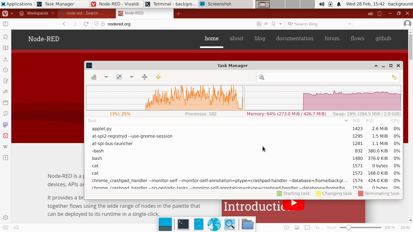Open the view mode dropdown in Task Manager

131,77
